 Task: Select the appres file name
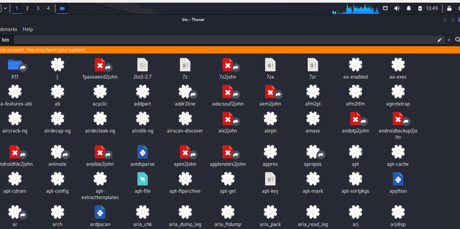click(x=270, y=164)
